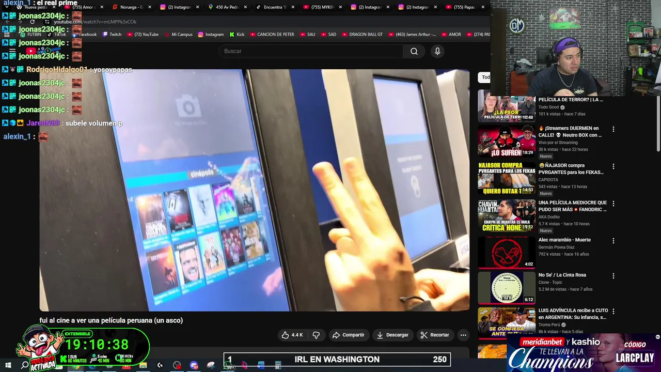
Task: Open the La Cinta Rosa 6:12 thumbnail
Action: (507, 288)
